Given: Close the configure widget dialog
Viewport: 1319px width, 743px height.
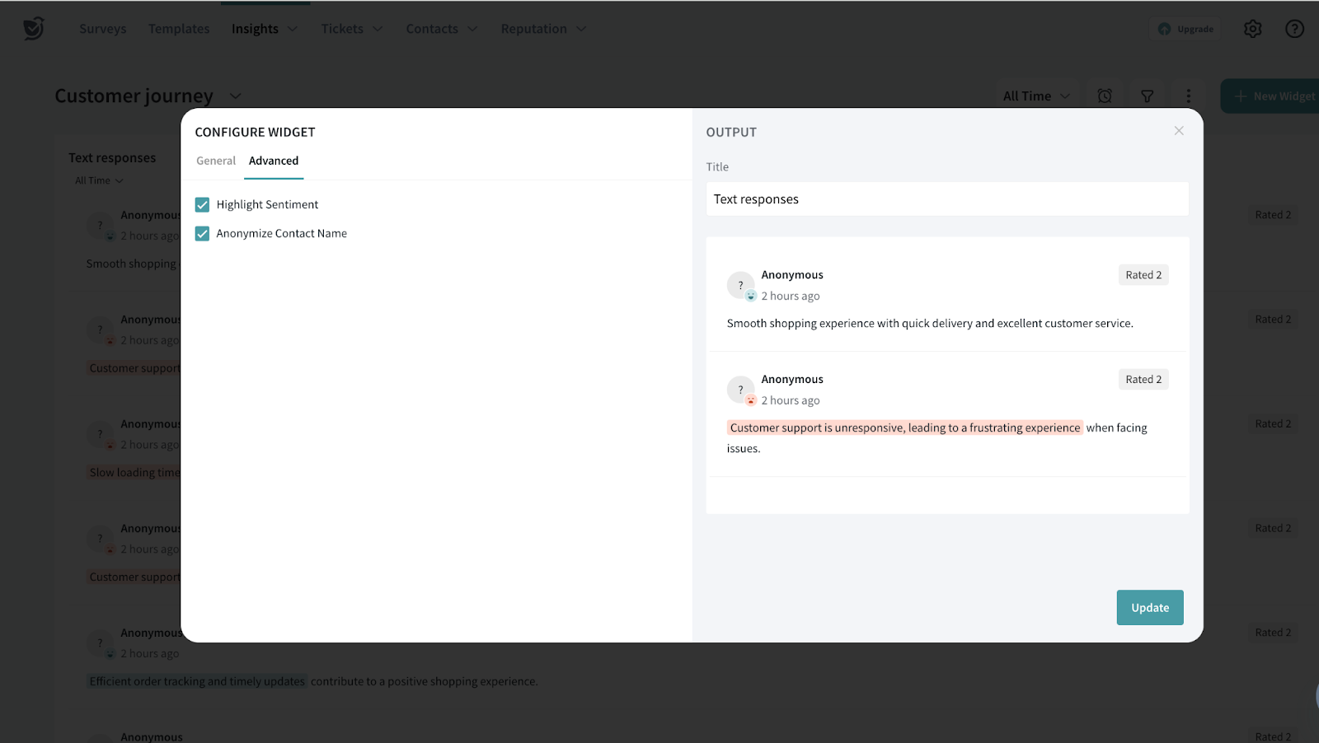Looking at the screenshot, I should [1179, 131].
